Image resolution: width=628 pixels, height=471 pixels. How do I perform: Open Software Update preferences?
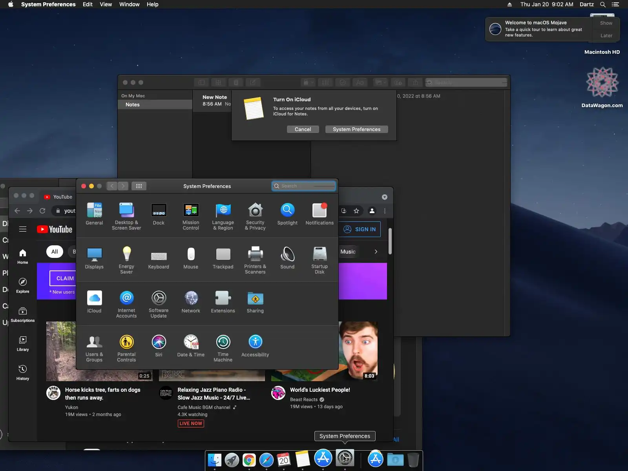pyautogui.click(x=159, y=304)
